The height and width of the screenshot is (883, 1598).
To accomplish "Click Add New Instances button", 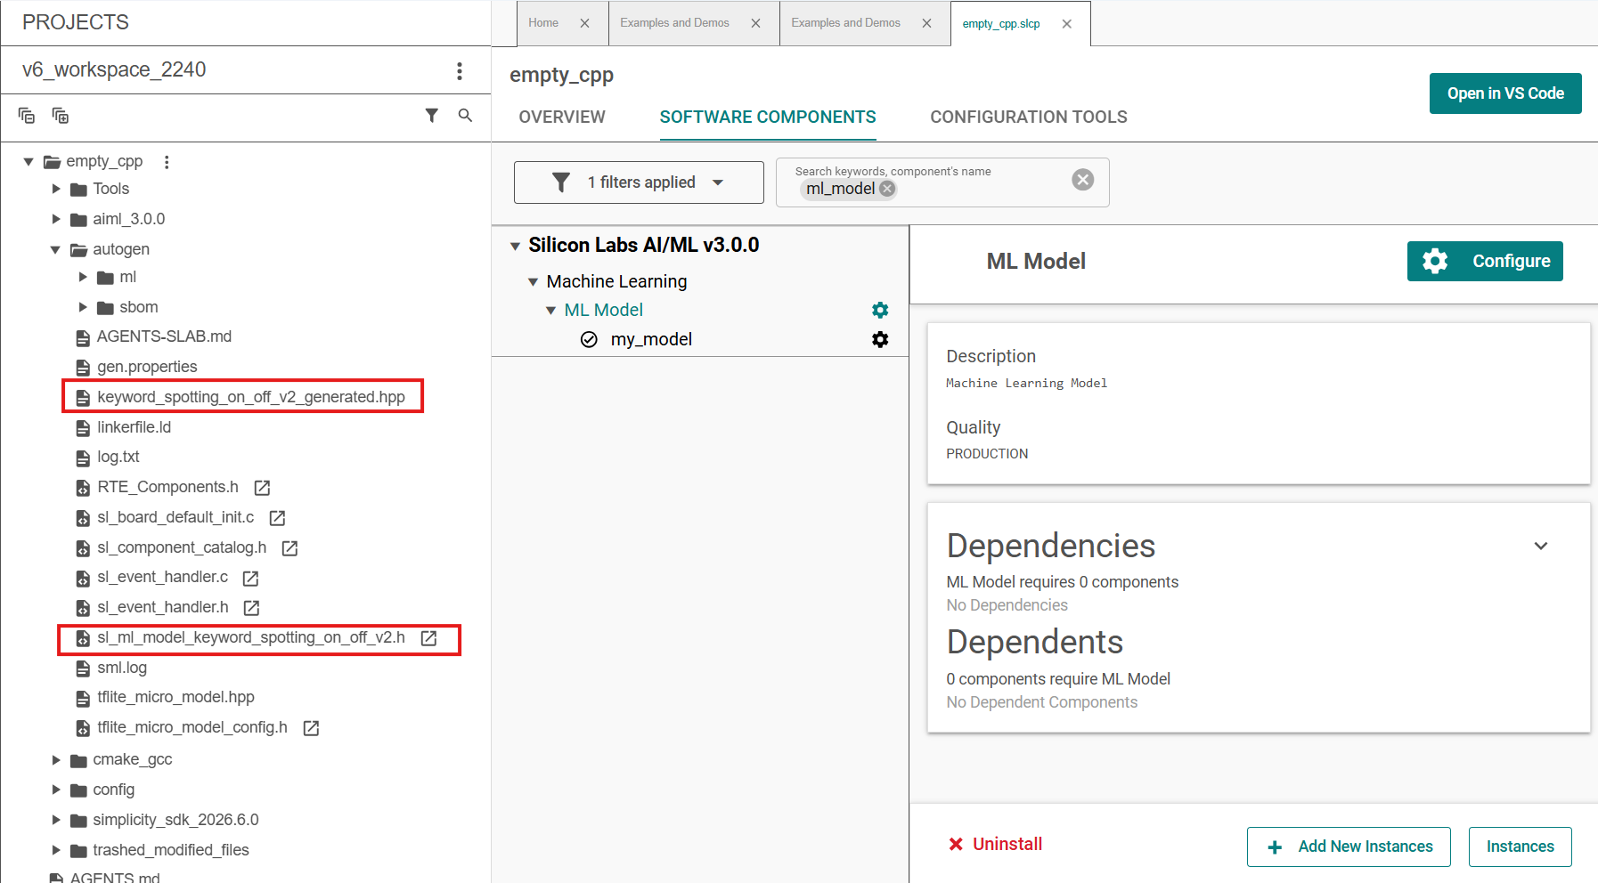I will (x=1349, y=847).
